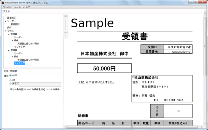Click the vertical scrollbar down arrow
208x130 pixels.
tap(205, 124)
